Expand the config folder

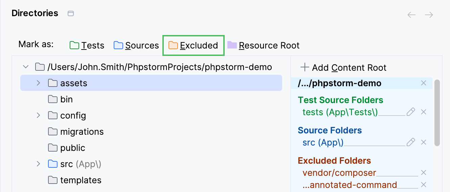pos(39,116)
